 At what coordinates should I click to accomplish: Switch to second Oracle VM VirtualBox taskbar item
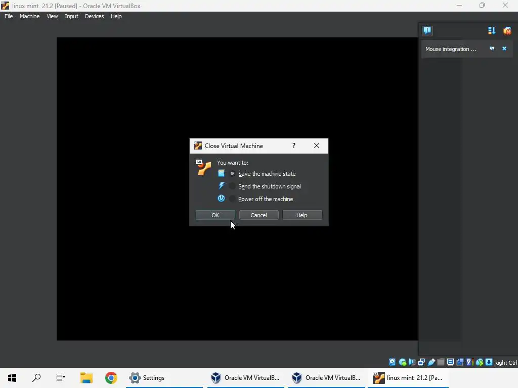(327, 378)
